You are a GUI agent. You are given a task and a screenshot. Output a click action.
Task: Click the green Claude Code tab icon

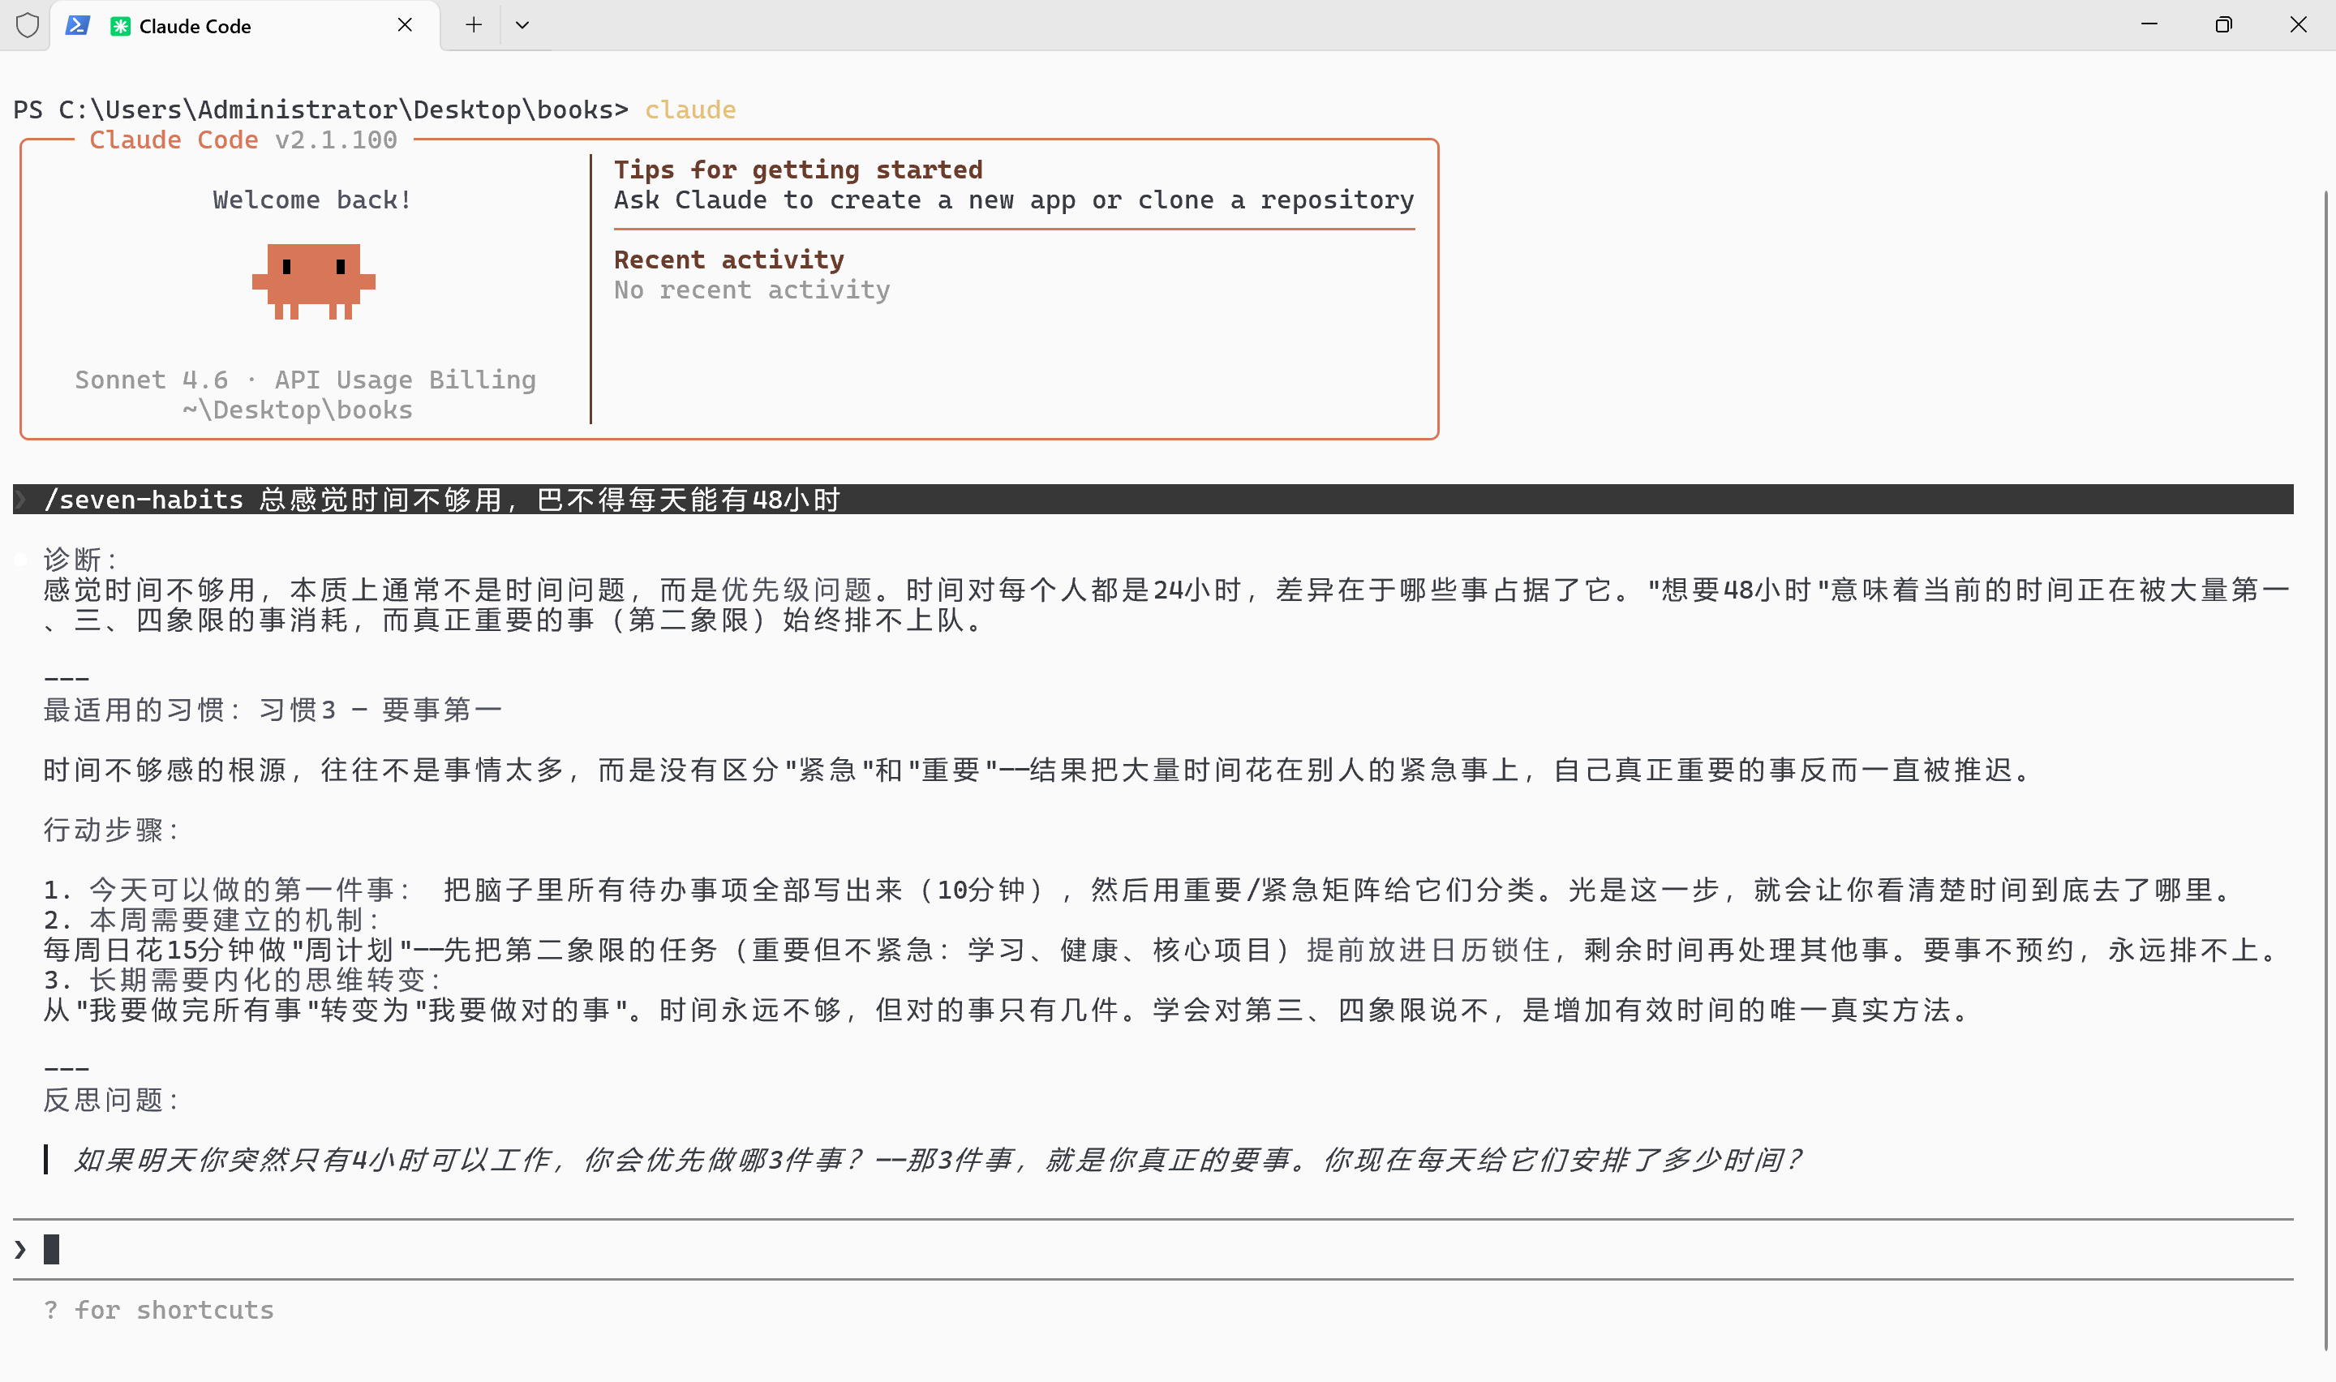(120, 26)
